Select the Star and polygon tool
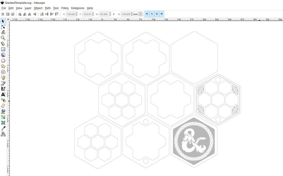 [x=3, y=66]
